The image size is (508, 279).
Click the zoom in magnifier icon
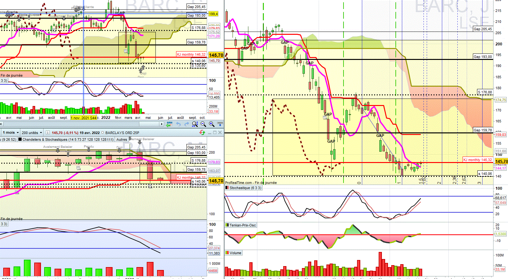[x=212, y=124]
